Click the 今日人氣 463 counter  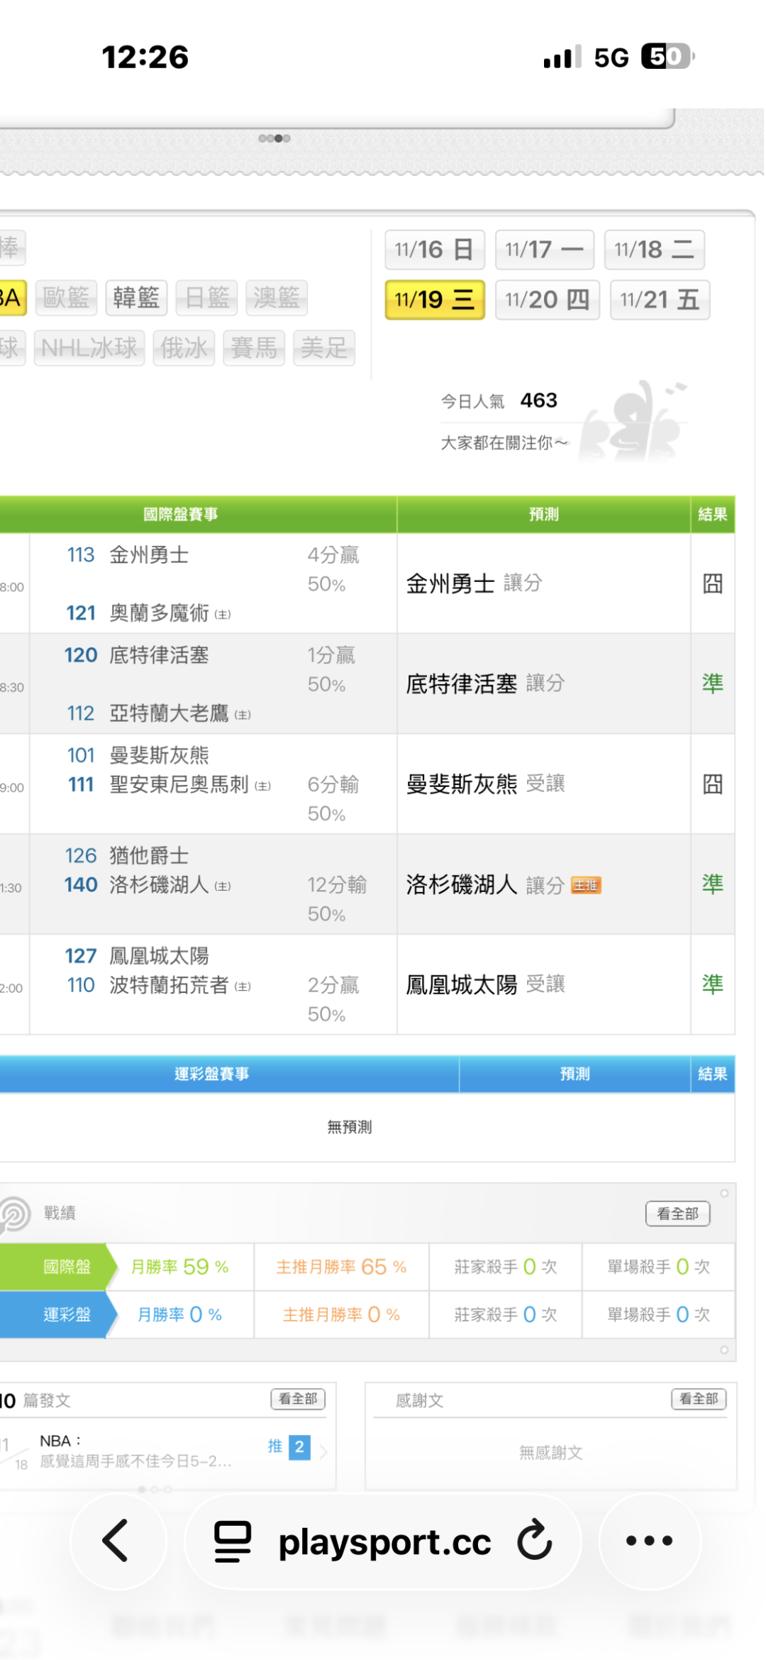pyautogui.click(x=499, y=401)
